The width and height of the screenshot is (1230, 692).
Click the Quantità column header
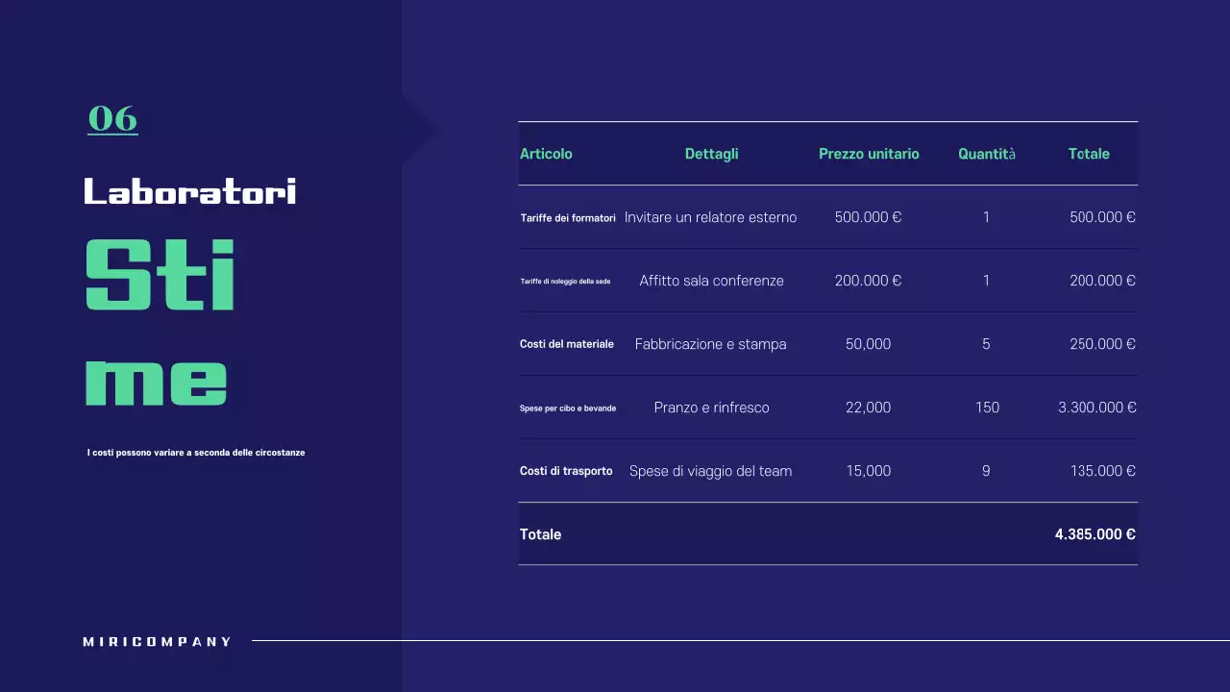(986, 154)
